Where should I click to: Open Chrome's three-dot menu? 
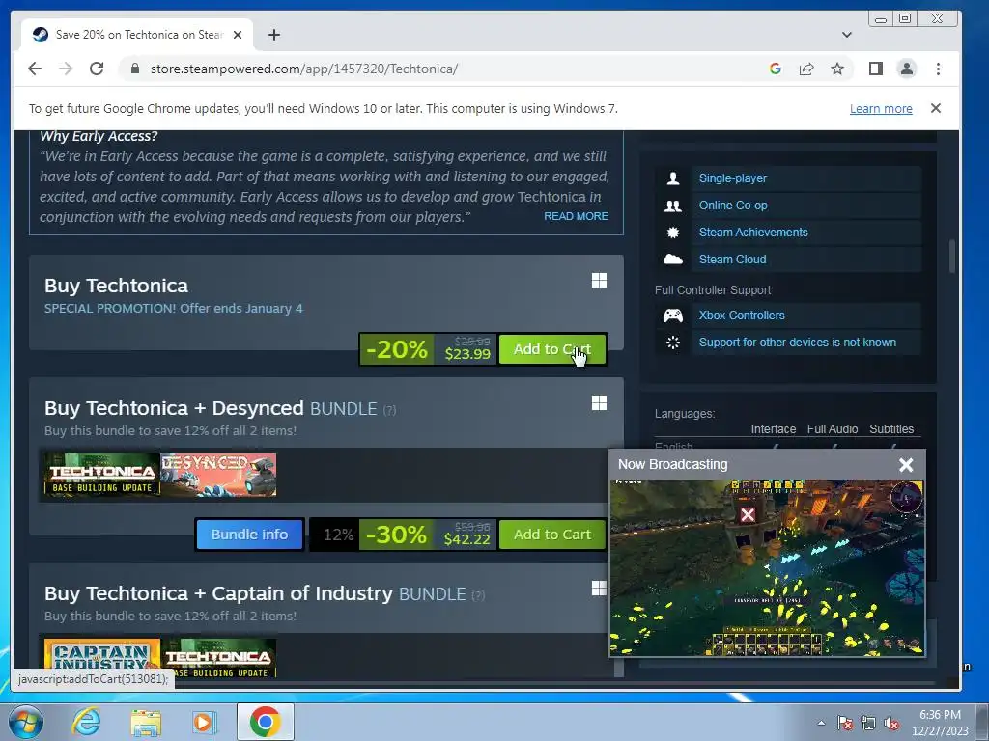[938, 69]
